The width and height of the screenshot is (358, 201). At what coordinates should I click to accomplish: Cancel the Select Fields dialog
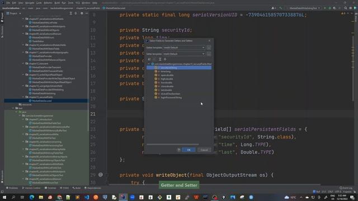[x=204, y=150]
